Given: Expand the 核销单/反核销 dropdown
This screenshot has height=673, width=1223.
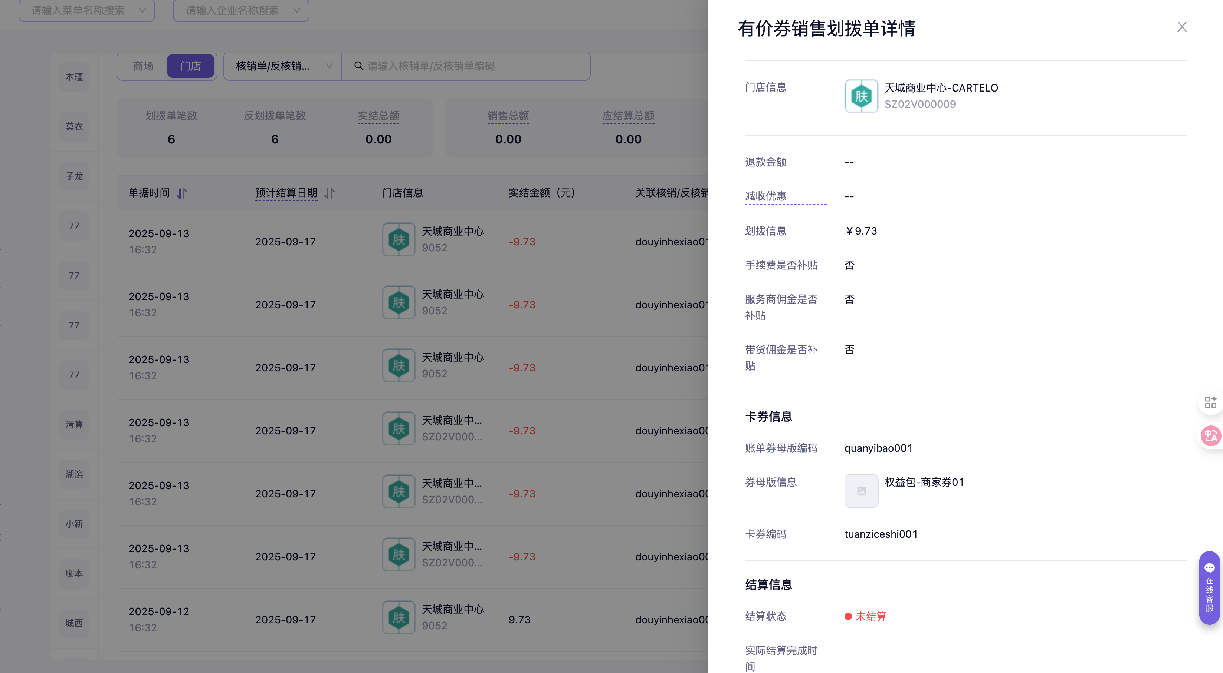Looking at the screenshot, I should click(x=283, y=66).
